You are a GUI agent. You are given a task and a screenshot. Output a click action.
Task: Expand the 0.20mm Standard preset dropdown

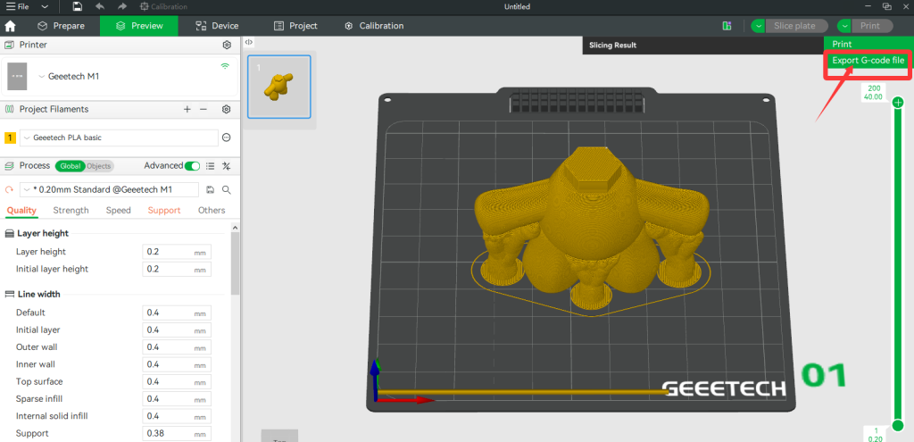(26, 189)
